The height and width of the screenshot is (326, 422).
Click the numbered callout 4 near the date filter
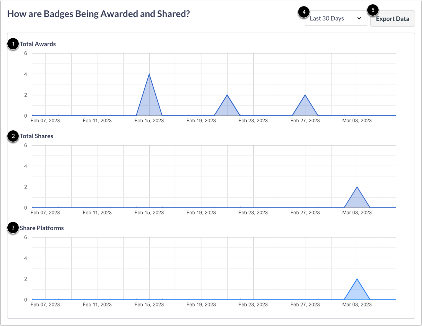(x=303, y=12)
